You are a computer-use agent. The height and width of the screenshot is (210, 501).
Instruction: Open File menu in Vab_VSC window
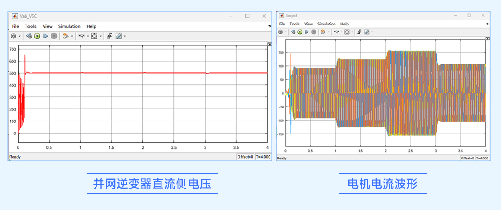pyautogui.click(x=15, y=26)
